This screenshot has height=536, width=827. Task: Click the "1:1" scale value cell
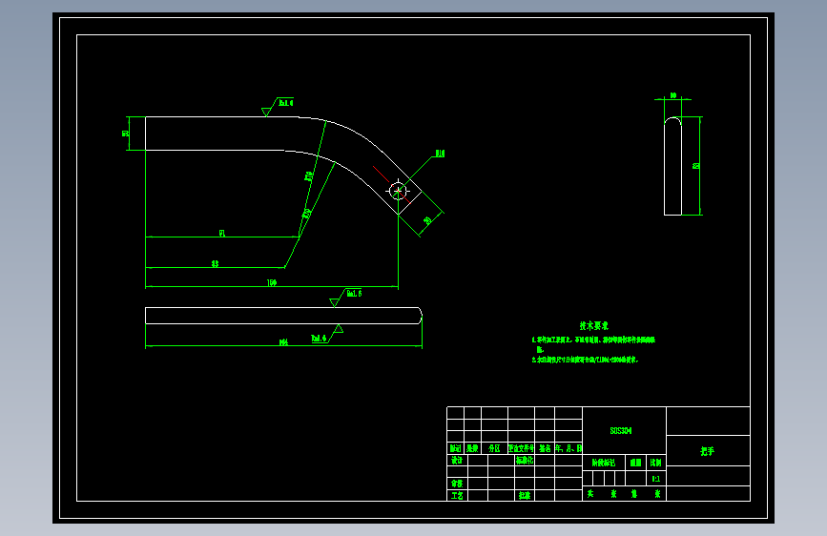656,479
